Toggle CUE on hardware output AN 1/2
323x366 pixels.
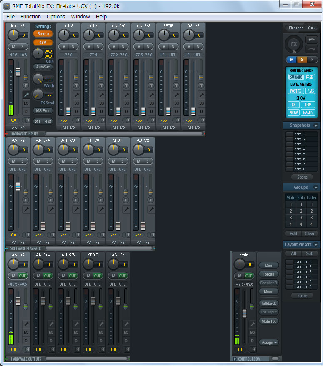tap(23, 276)
